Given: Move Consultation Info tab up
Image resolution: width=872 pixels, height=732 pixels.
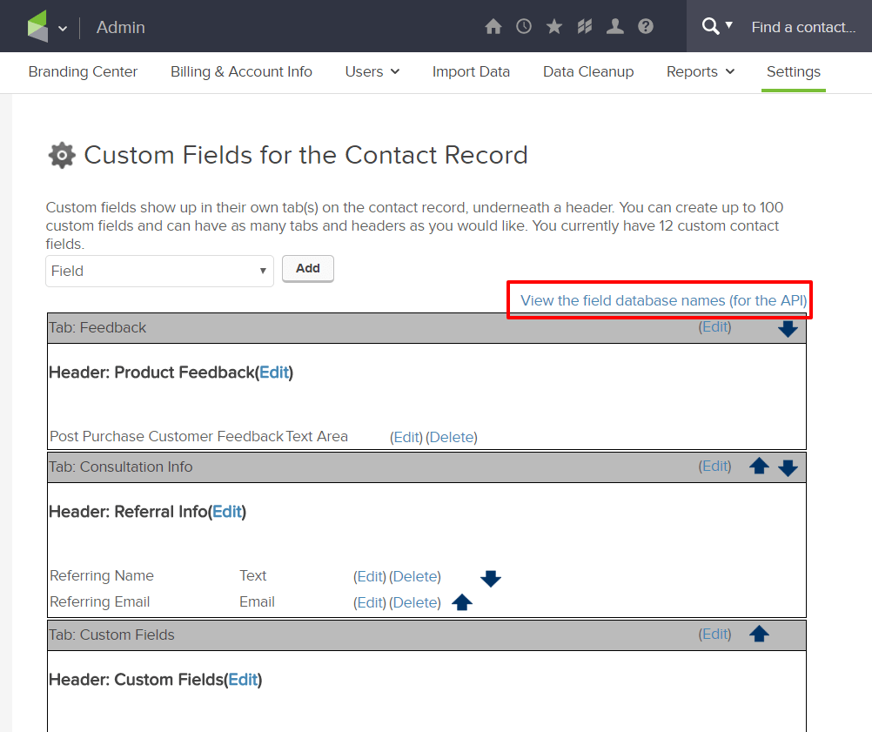Looking at the screenshot, I should click(759, 466).
